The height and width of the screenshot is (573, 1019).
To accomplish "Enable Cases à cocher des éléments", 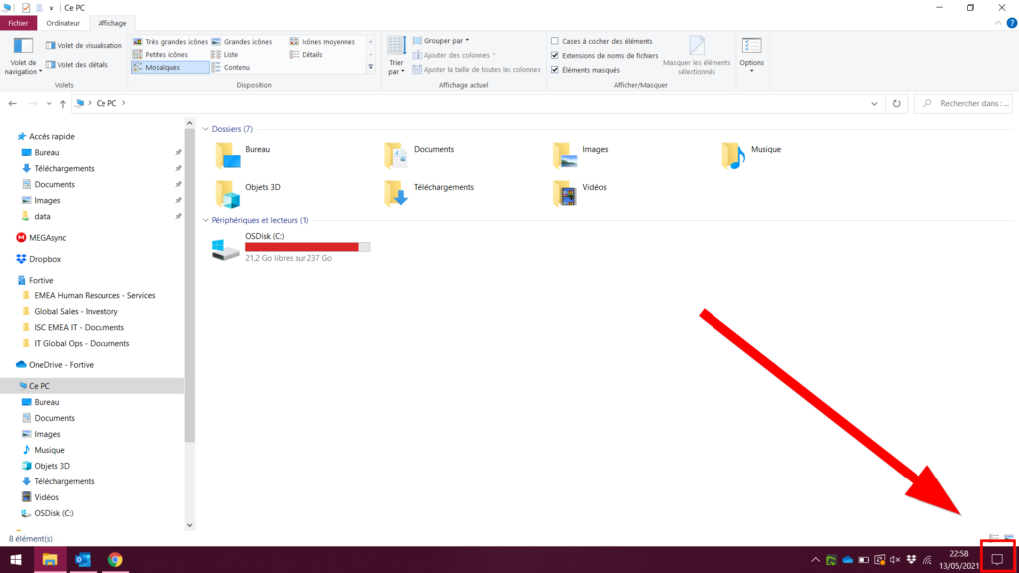I will coord(555,41).
